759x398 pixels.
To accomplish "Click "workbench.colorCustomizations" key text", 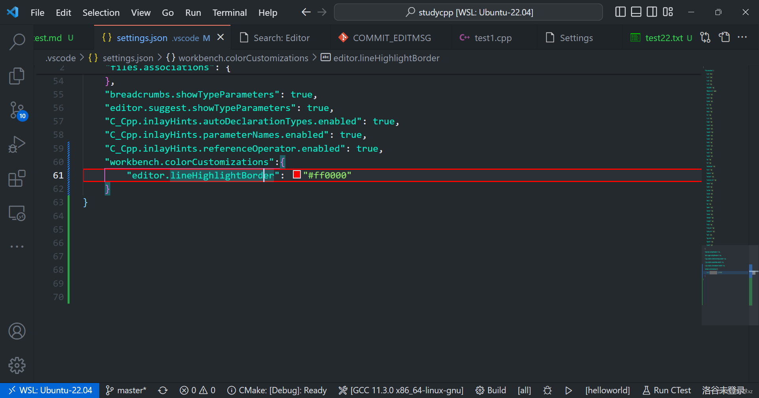I will (189, 162).
